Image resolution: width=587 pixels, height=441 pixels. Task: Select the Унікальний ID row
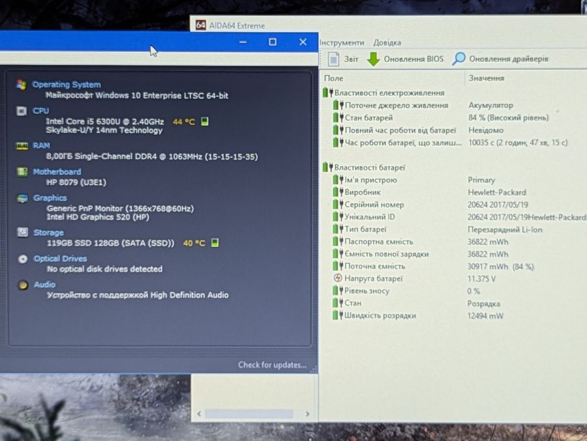coord(454,217)
